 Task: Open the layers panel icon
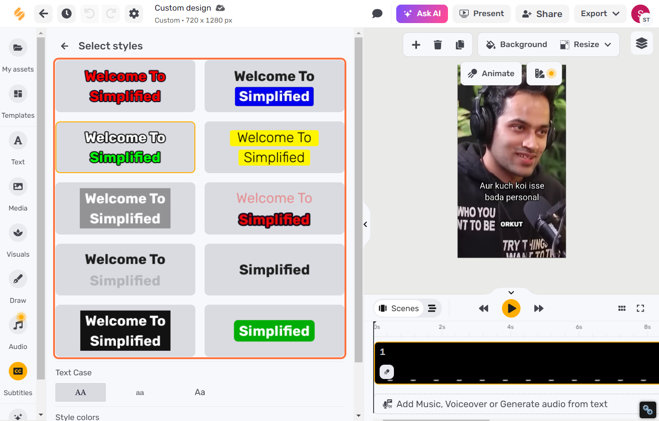(x=642, y=44)
